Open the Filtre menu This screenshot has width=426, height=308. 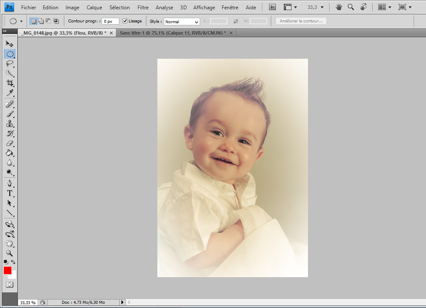[x=143, y=7]
